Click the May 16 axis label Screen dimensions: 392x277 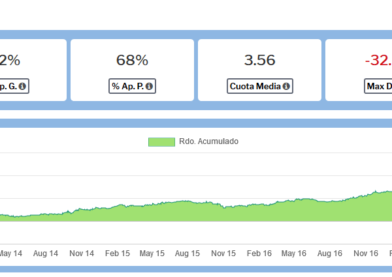pyautogui.click(x=294, y=254)
